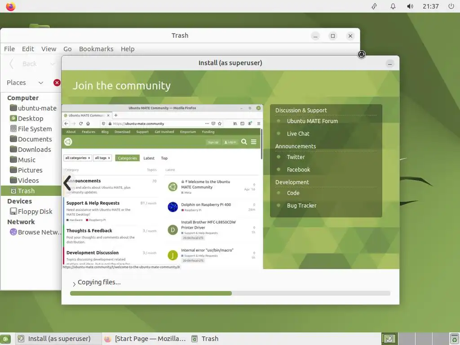460x345 pixels.
Task: Open Facebook announcements link
Action: coord(298,169)
